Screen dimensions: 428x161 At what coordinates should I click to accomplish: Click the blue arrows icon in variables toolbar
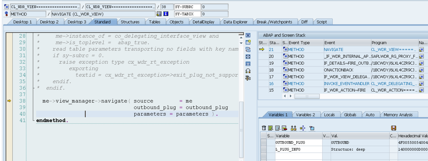tap(303, 128)
